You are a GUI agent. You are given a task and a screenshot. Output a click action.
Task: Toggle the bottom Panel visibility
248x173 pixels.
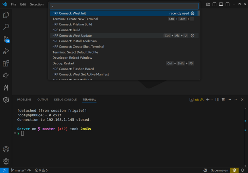(221, 4)
